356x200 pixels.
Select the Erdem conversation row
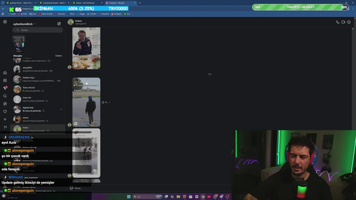click(x=38, y=129)
